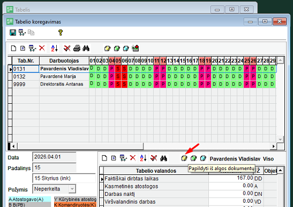Open help with the yellow question mark

(x=61, y=33)
